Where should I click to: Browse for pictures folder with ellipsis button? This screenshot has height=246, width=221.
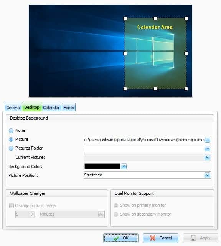pos(207,149)
